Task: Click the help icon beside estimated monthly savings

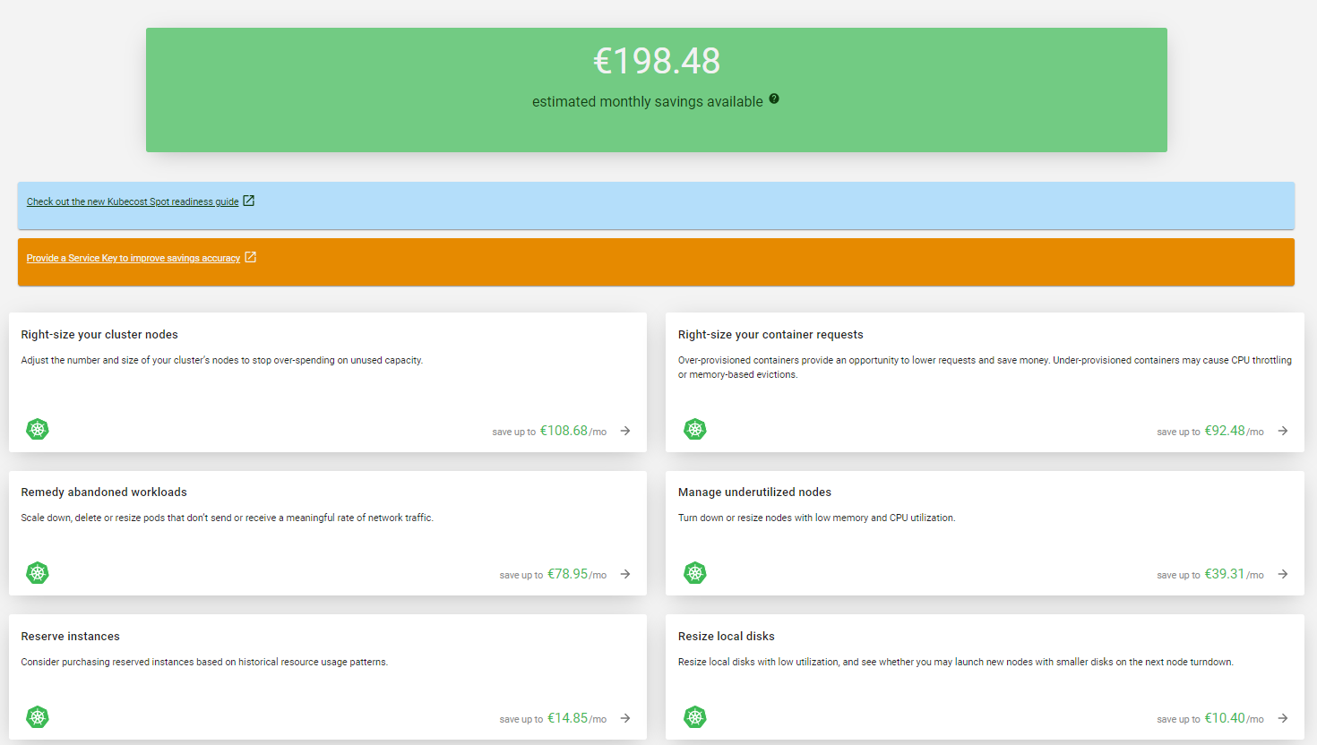Action: [774, 98]
